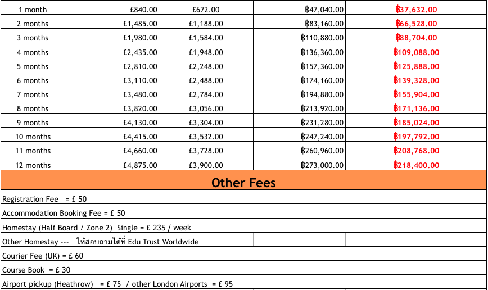Click the Other Homestay Edu Trust row
Screen dimensions: 488x290
coord(101,242)
